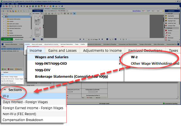Image resolution: width=181 pixels, height=127 pixels.
Task: Collapse the Highlight group in Annotate panel
Action: 166,14
